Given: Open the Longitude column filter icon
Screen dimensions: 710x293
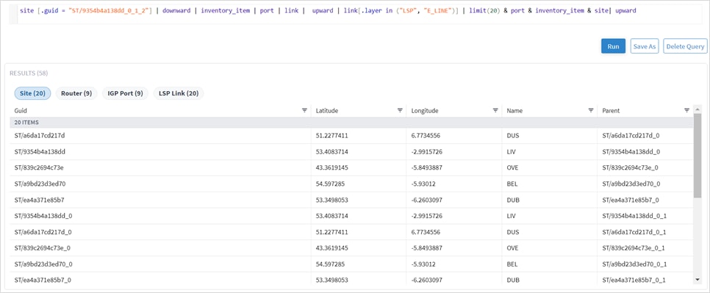Looking at the screenshot, I should [495, 110].
